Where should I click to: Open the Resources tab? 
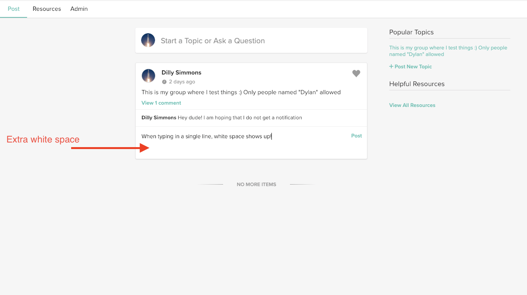tap(47, 9)
